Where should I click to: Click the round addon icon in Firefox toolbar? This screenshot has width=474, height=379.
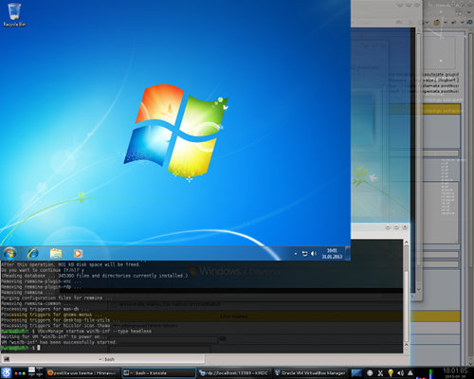coord(437,22)
